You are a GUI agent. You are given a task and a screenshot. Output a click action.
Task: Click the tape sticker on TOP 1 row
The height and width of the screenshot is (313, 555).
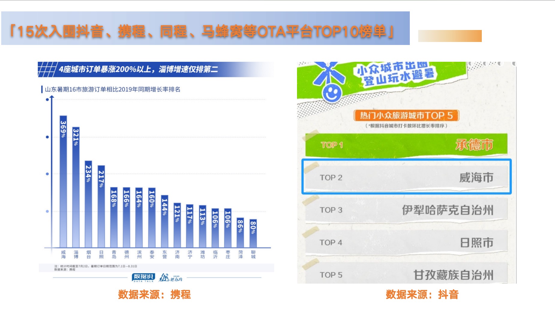(x=310, y=136)
